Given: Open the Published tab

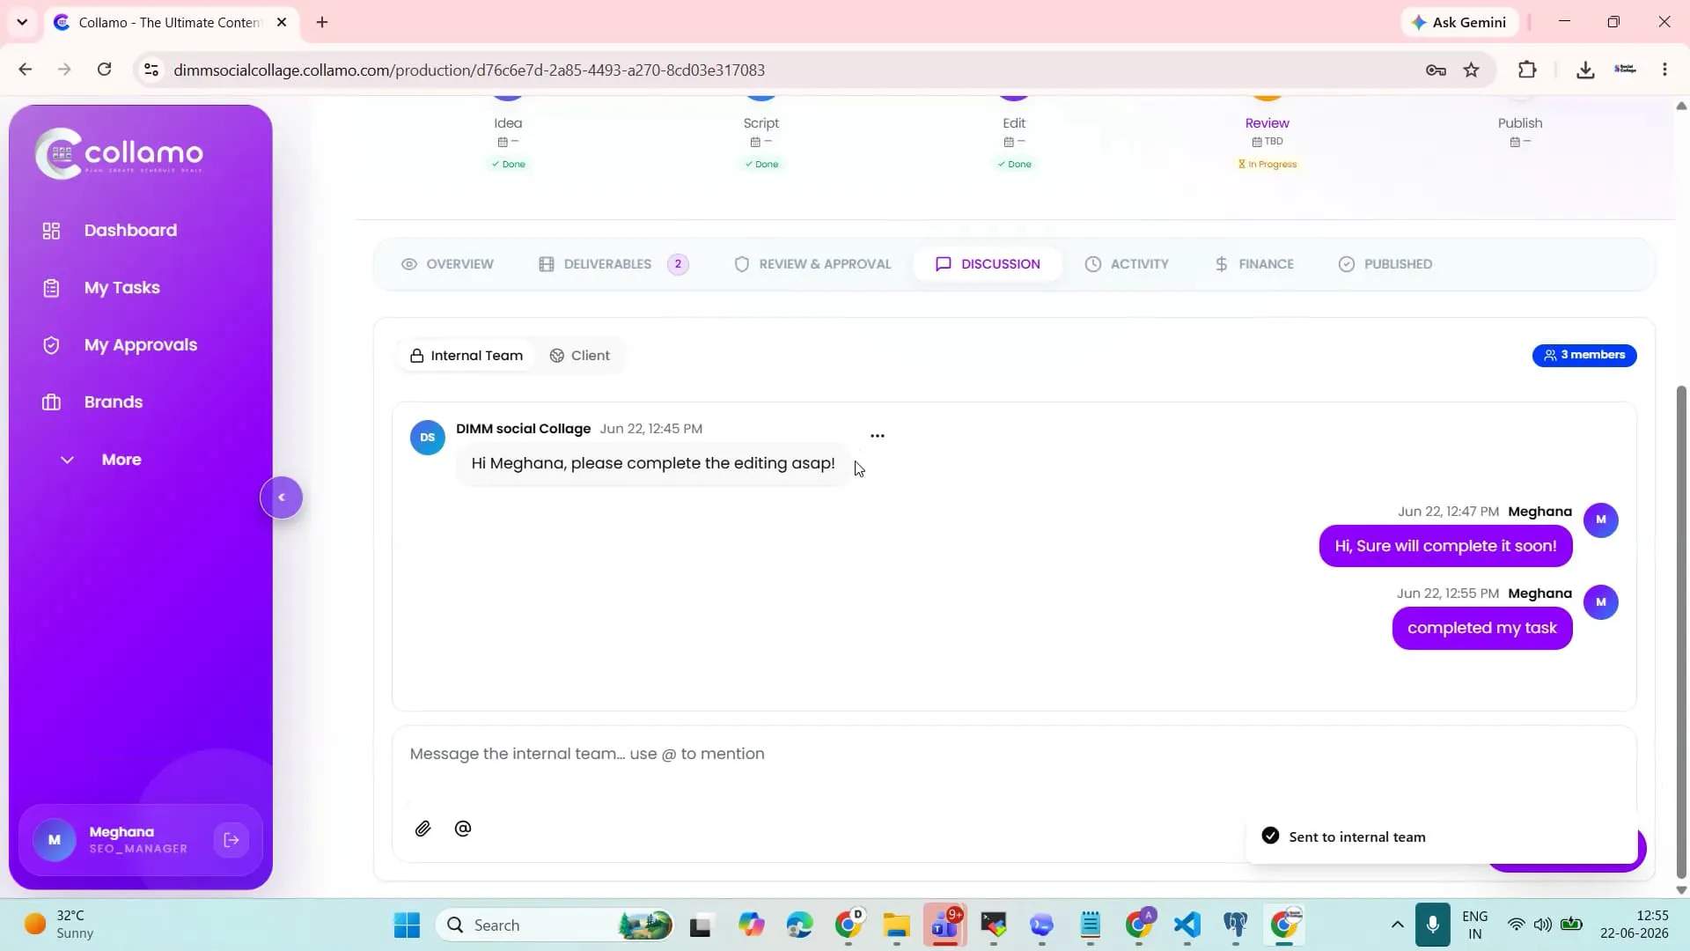Looking at the screenshot, I should tap(1385, 264).
